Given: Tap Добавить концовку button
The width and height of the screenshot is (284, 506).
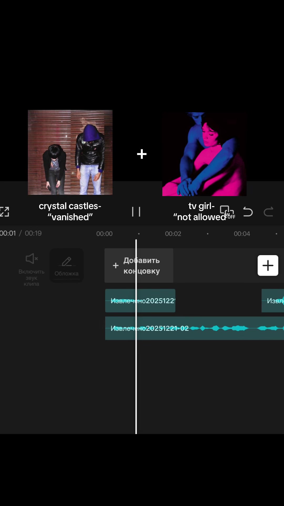Looking at the screenshot, I should coord(139,265).
